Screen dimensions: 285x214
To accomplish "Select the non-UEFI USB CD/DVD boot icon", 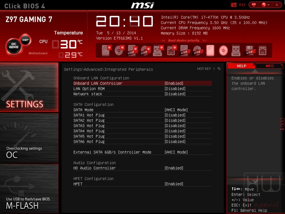I will (x=198, y=50).
